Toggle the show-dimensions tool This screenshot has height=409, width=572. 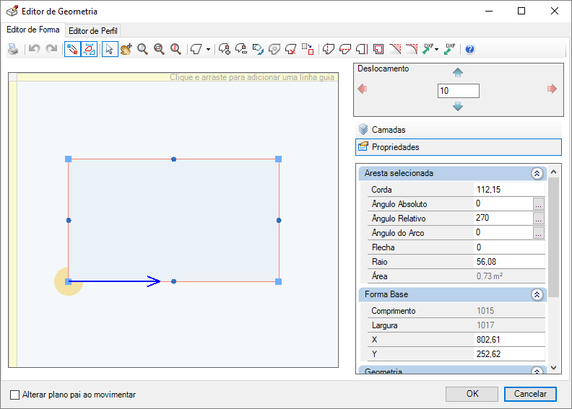(x=89, y=49)
